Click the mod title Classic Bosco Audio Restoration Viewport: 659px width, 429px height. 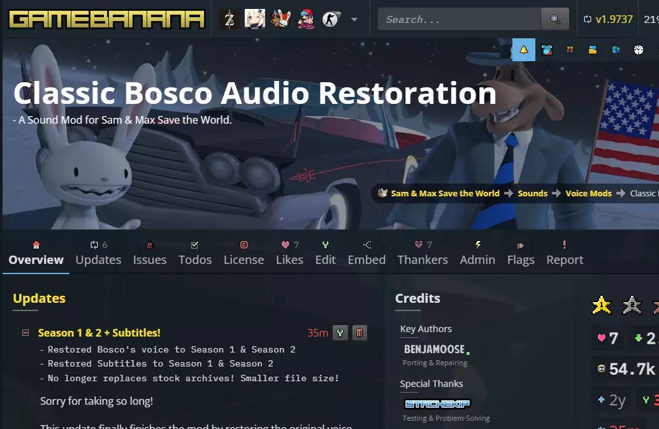(255, 93)
